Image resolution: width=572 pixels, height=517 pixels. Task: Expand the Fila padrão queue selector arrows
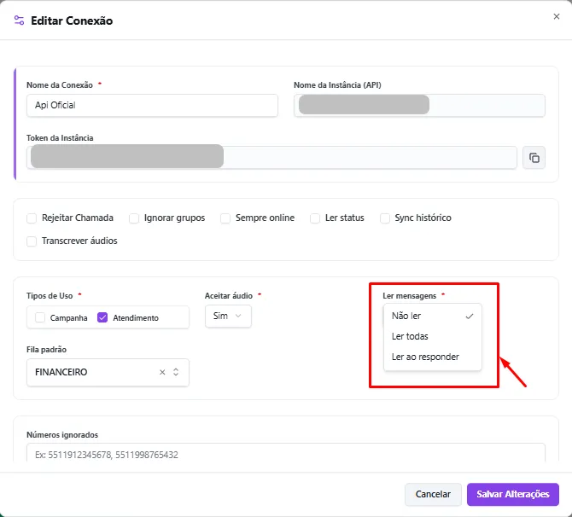pyautogui.click(x=176, y=372)
